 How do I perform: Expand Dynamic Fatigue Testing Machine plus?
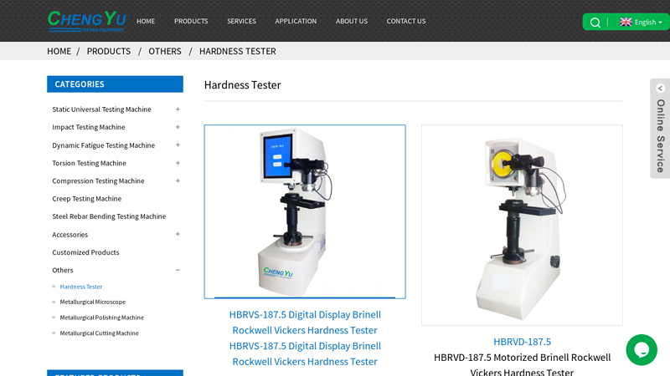[x=178, y=145]
